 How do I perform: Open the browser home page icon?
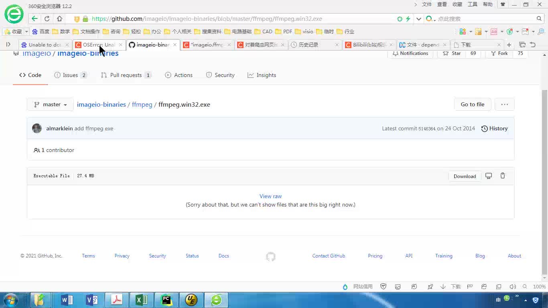click(x=60, y=18)
